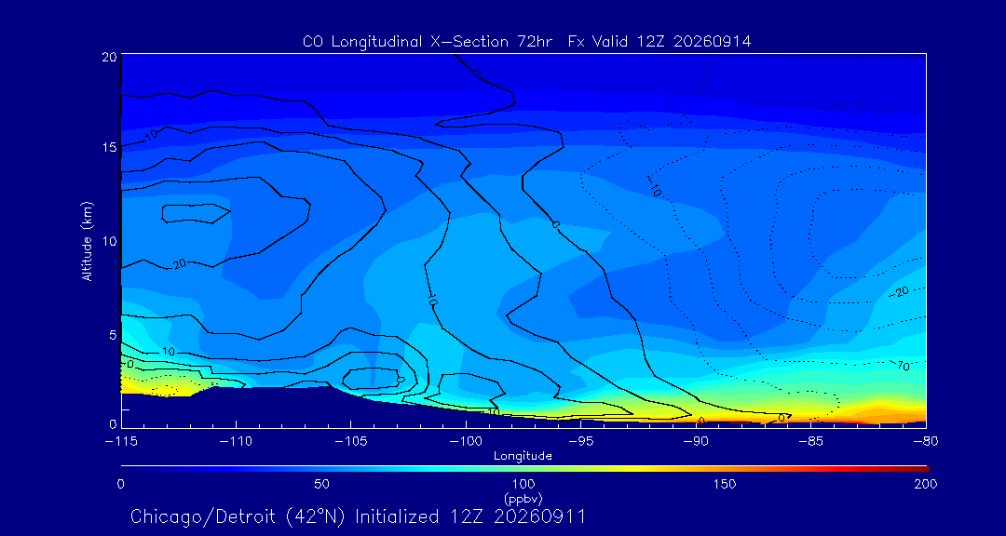
Task: Click the dotted '-20' contour label
Action: pos(900,291)
